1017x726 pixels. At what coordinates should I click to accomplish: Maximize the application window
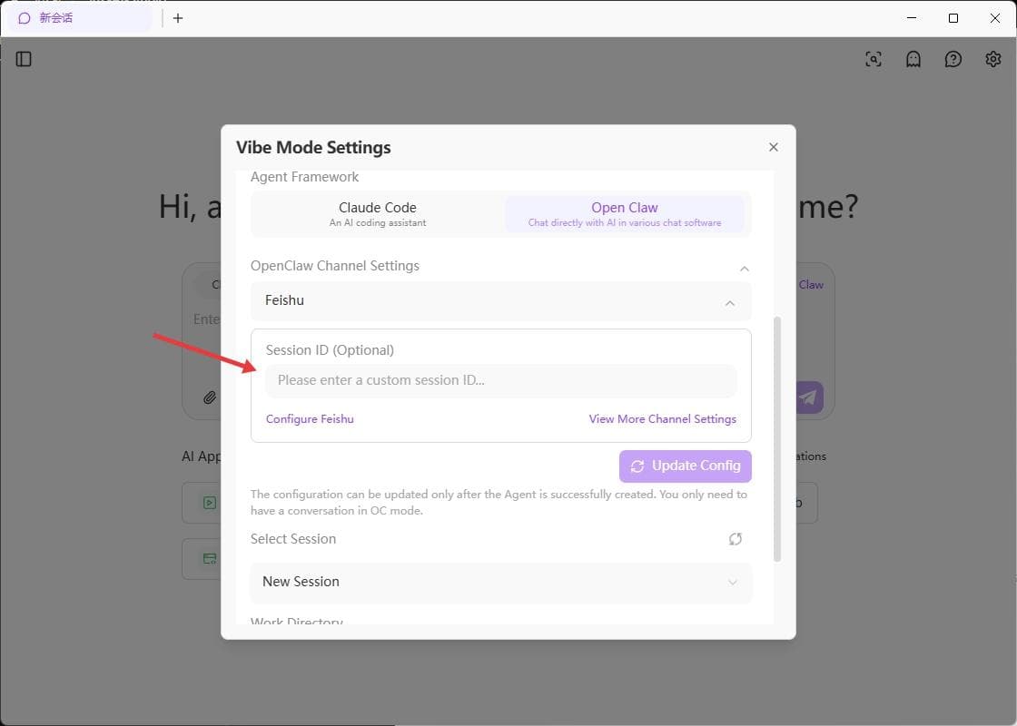[x=953, y=18]
